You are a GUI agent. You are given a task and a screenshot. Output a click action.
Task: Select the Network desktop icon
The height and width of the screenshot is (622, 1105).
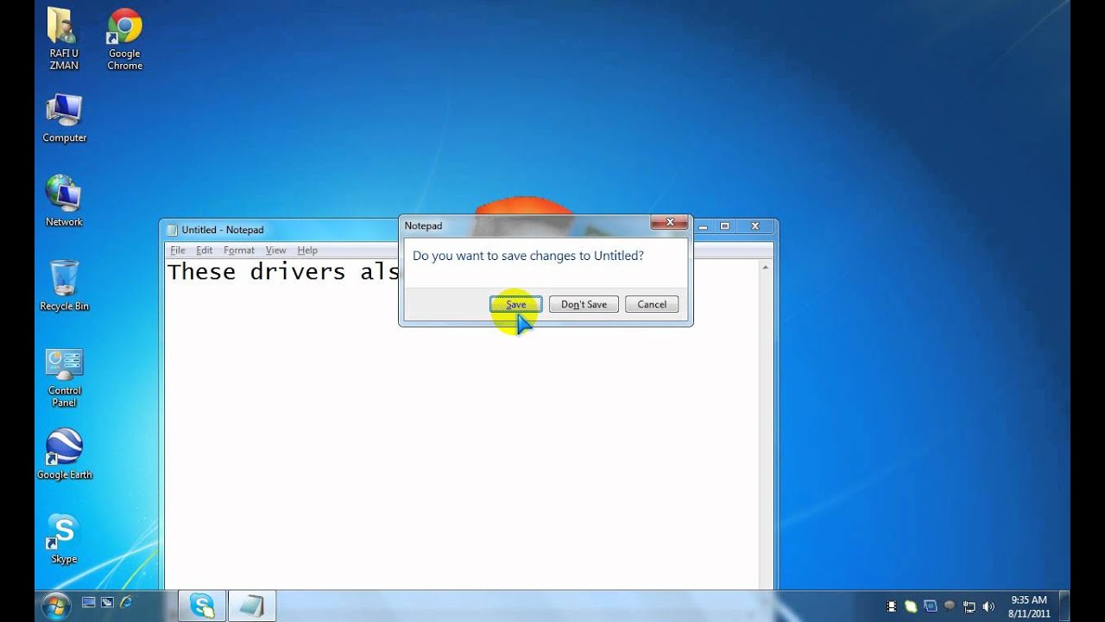click(64, 201)
